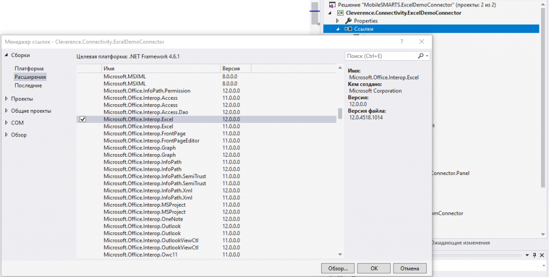Image resolution: width=549 pixels, height=277 pixels.
Task: Expand the Проекты category
Action: click(6, 99)
